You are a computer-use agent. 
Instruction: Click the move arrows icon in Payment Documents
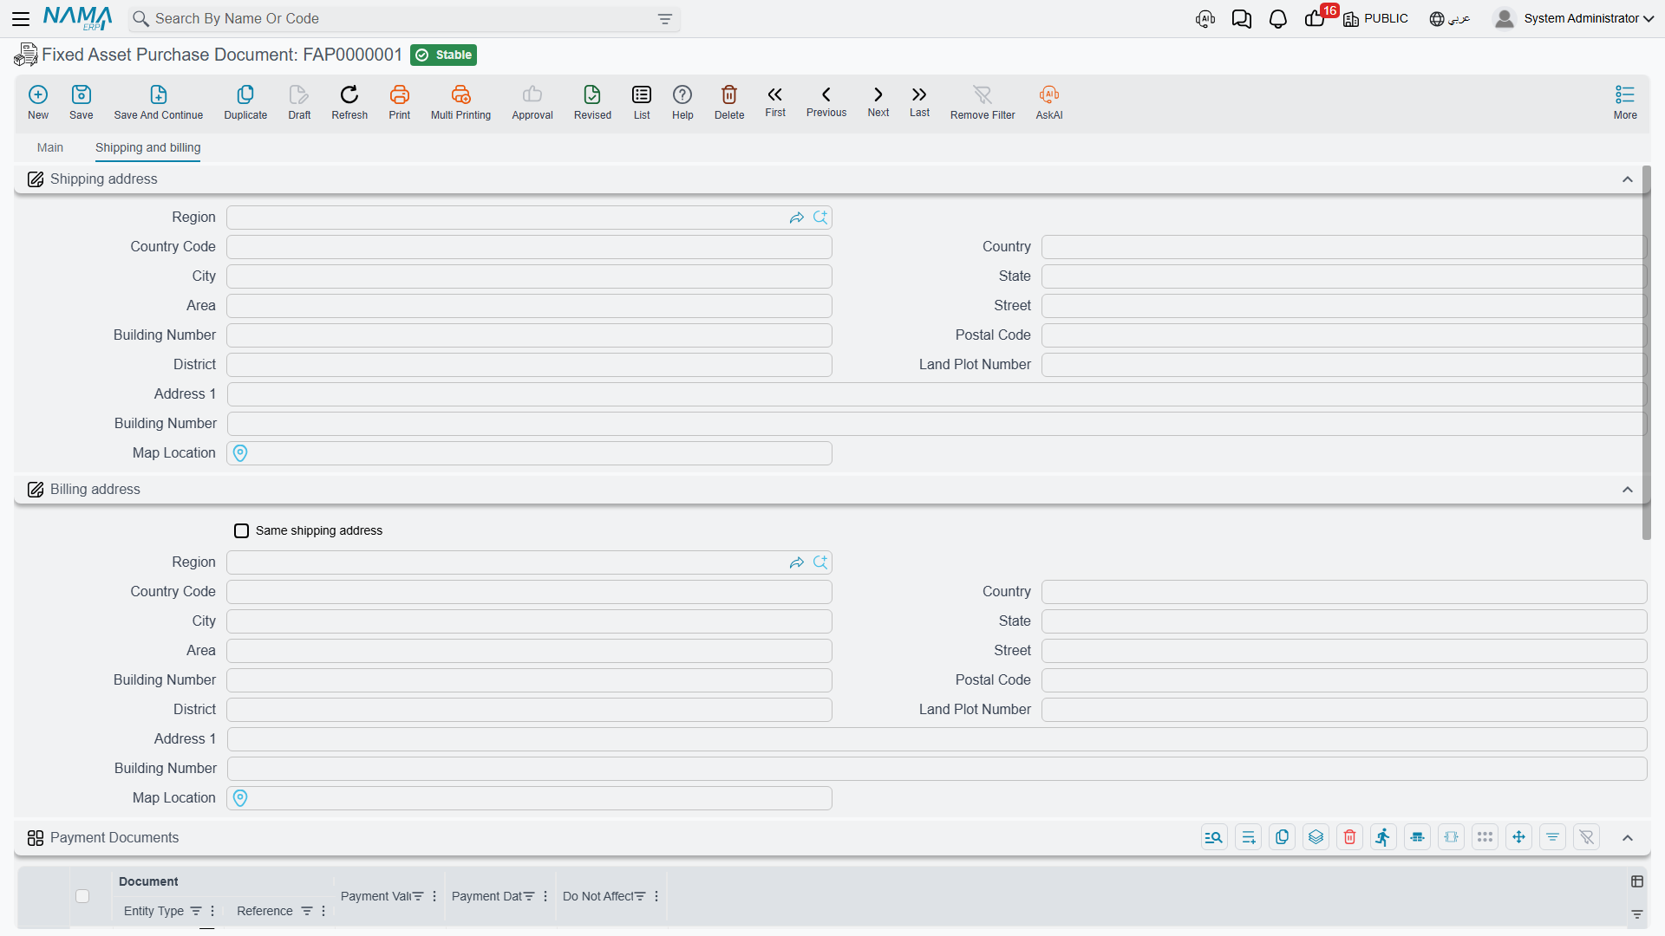coord(1518,837)
